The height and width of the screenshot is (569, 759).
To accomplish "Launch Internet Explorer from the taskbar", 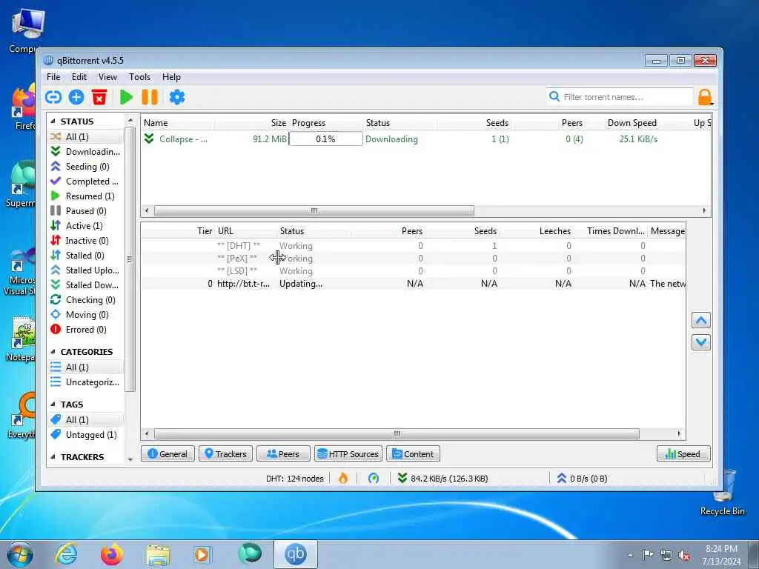I will [66, 554].
